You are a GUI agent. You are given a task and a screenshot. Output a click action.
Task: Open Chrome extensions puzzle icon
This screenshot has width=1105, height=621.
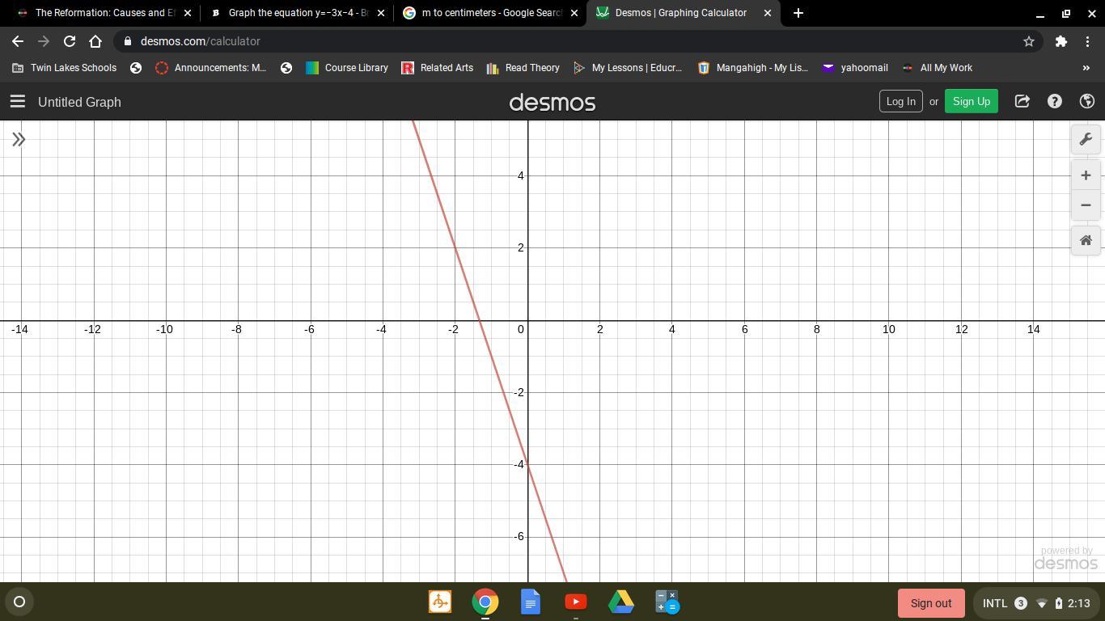[x=1061, y=41]
